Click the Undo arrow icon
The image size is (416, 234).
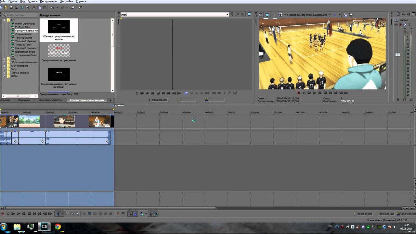coord(52,7)
